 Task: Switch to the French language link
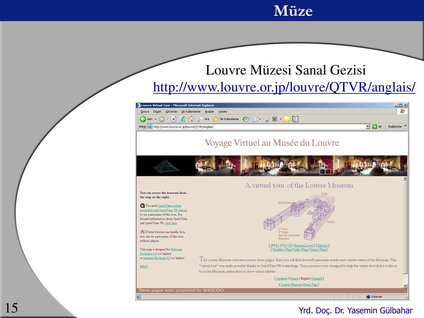[x=294, y=278]
